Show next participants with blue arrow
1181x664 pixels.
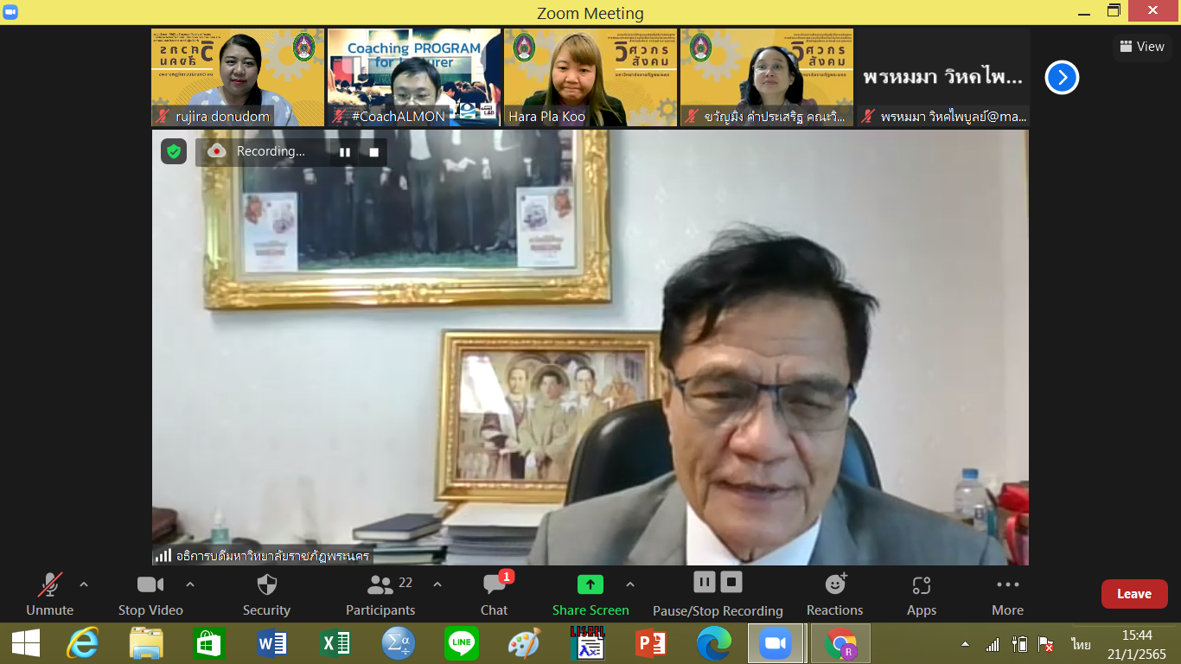pyautogui.click(x=1062, y=78)
